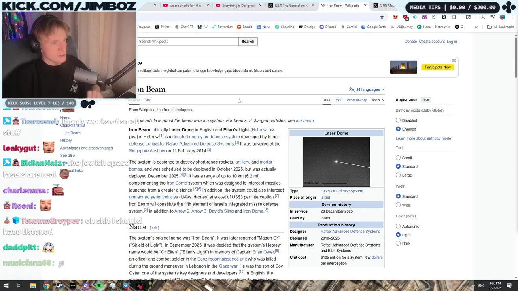Choose Standard text size
Image resolution: width=518 pixels, height=291 pixels.
click(398, 167)
